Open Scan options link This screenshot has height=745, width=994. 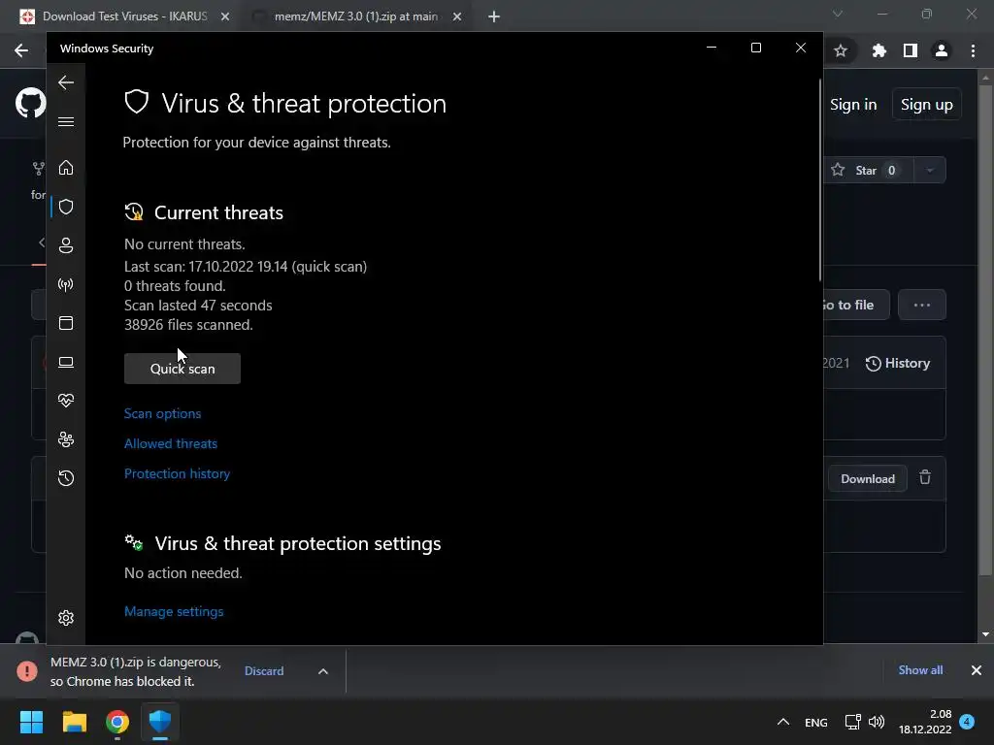tap(162, 413)
